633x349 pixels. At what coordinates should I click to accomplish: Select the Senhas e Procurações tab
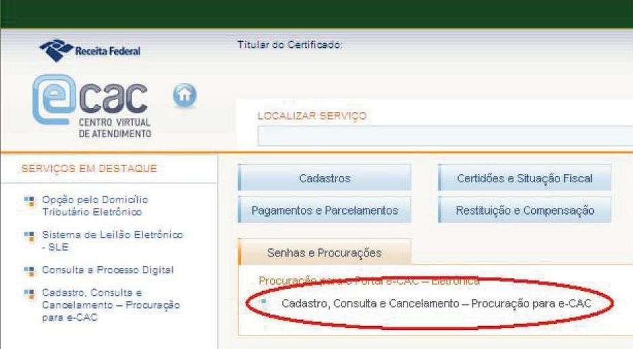pyautogui.click(x=325, y=252)
